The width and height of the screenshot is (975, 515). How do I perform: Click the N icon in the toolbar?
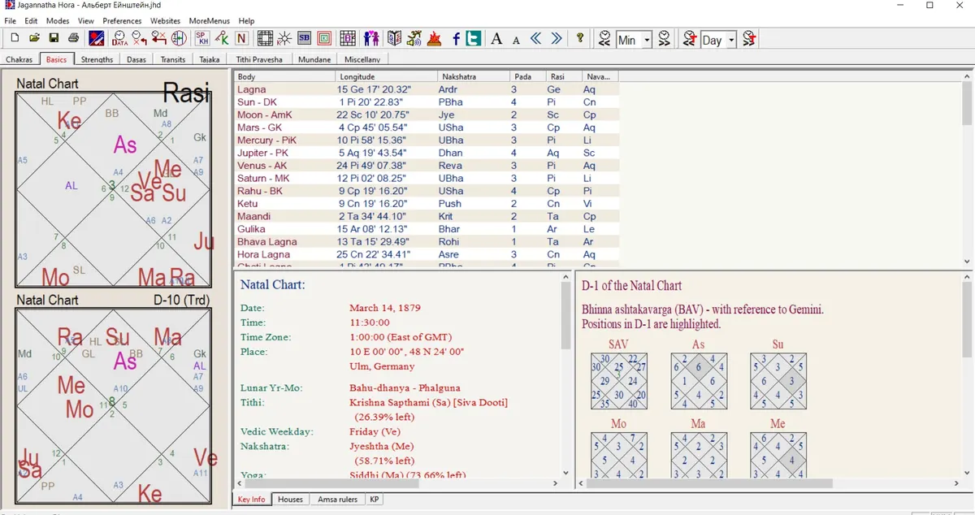point(241,38)
